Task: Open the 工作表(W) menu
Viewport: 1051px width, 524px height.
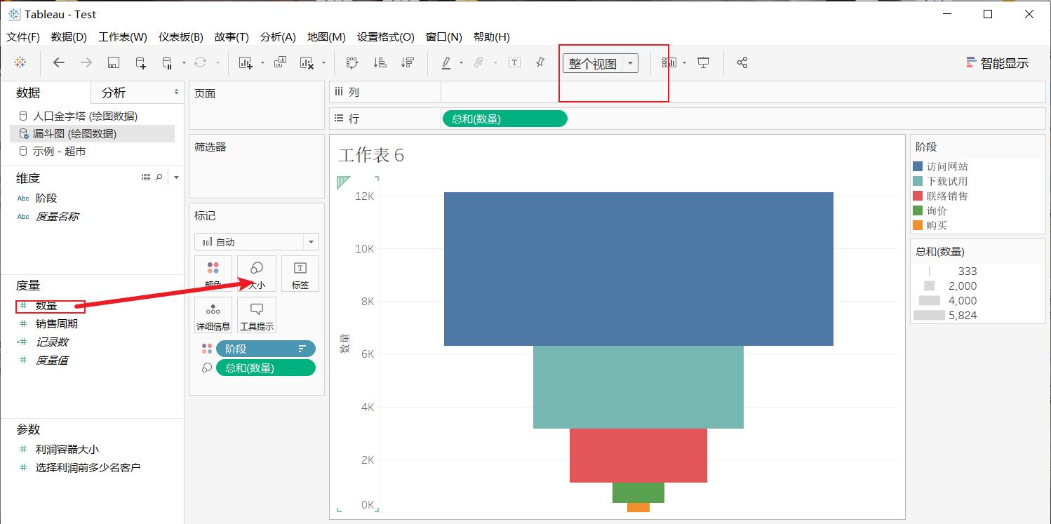Action: coord(123,36)
